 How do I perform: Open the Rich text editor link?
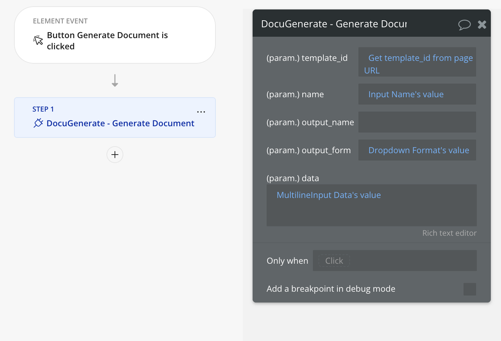[449, 233]
